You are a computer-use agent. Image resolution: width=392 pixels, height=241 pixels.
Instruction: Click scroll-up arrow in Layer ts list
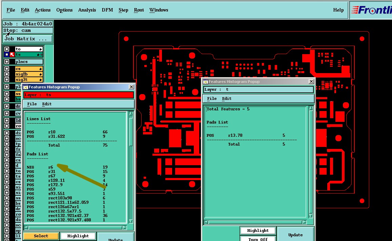[131, 114]
